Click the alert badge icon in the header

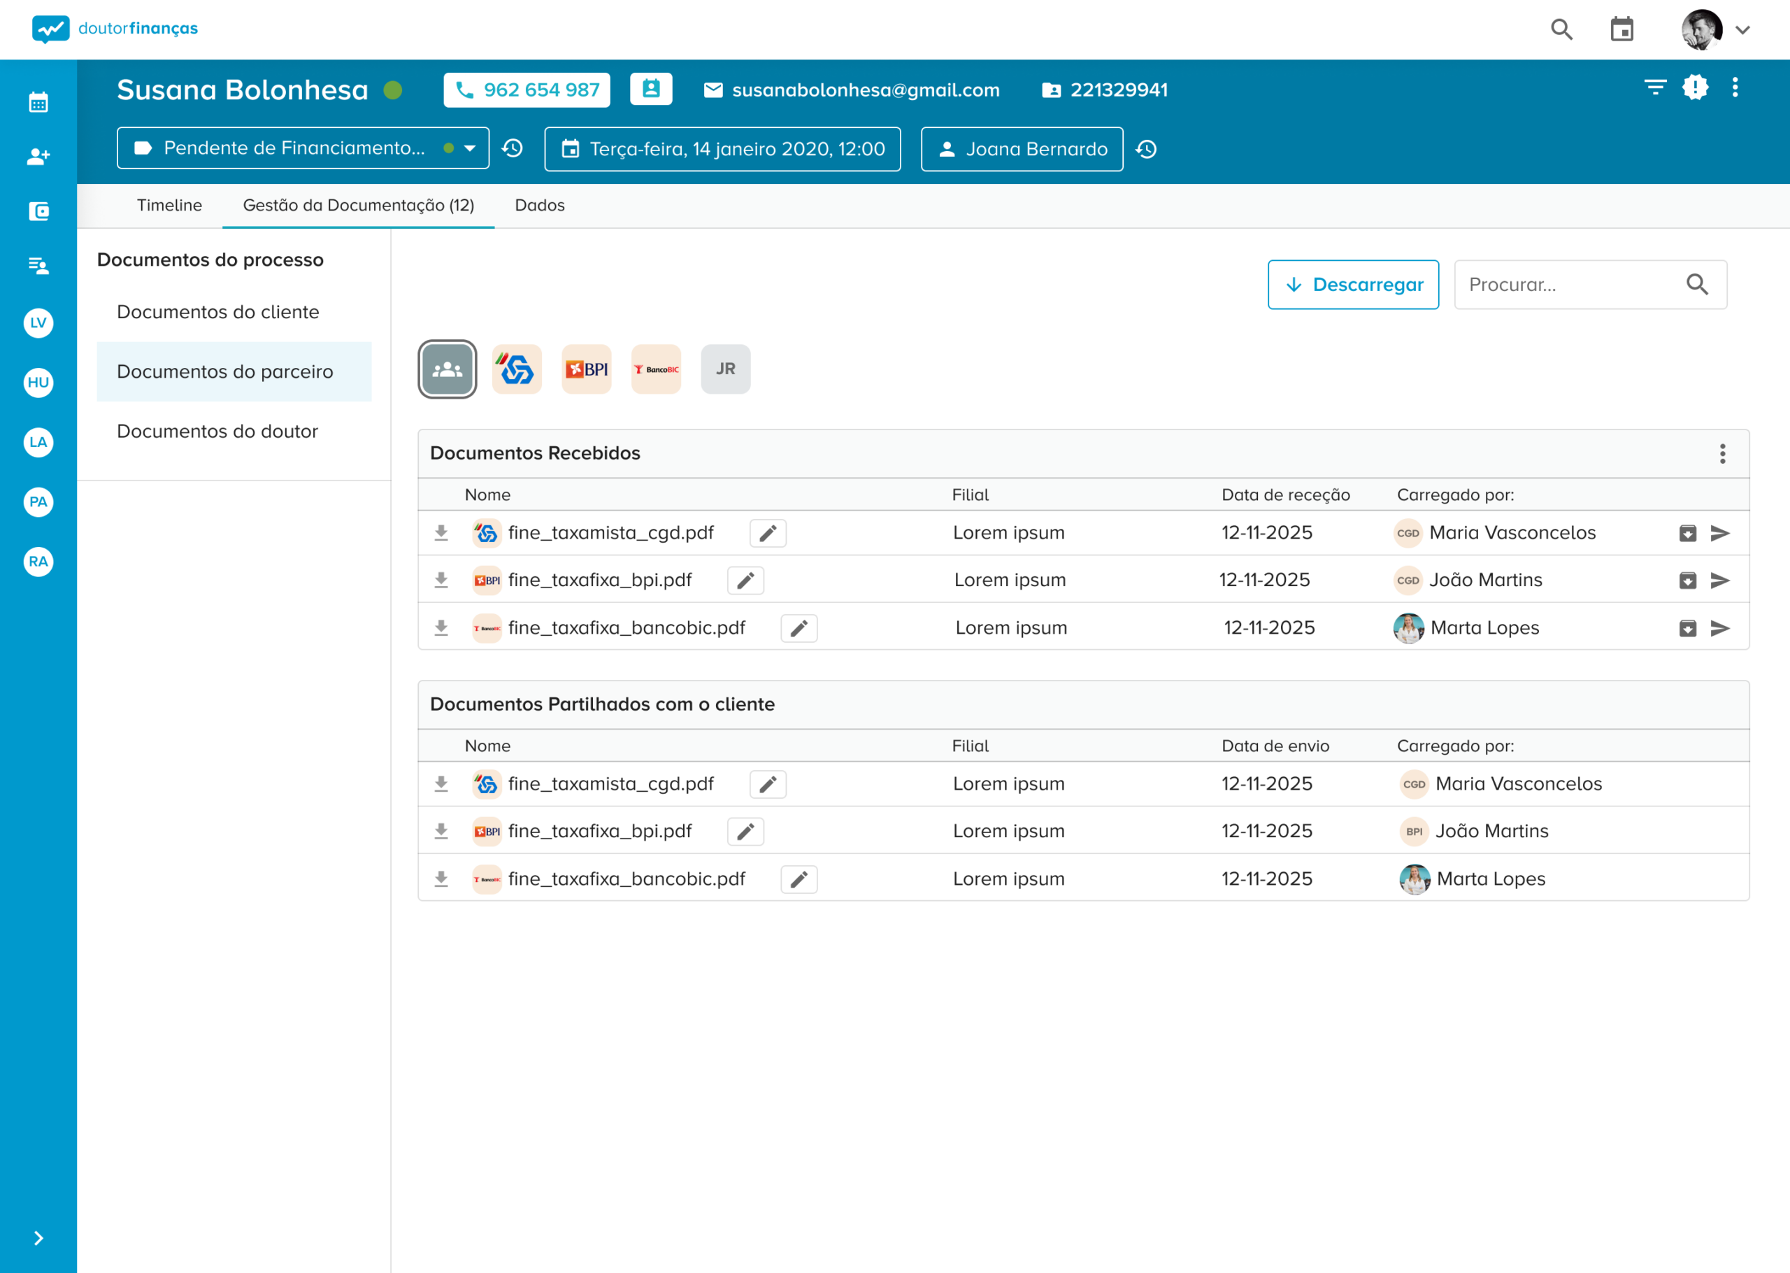click(x=1695, y=87)
